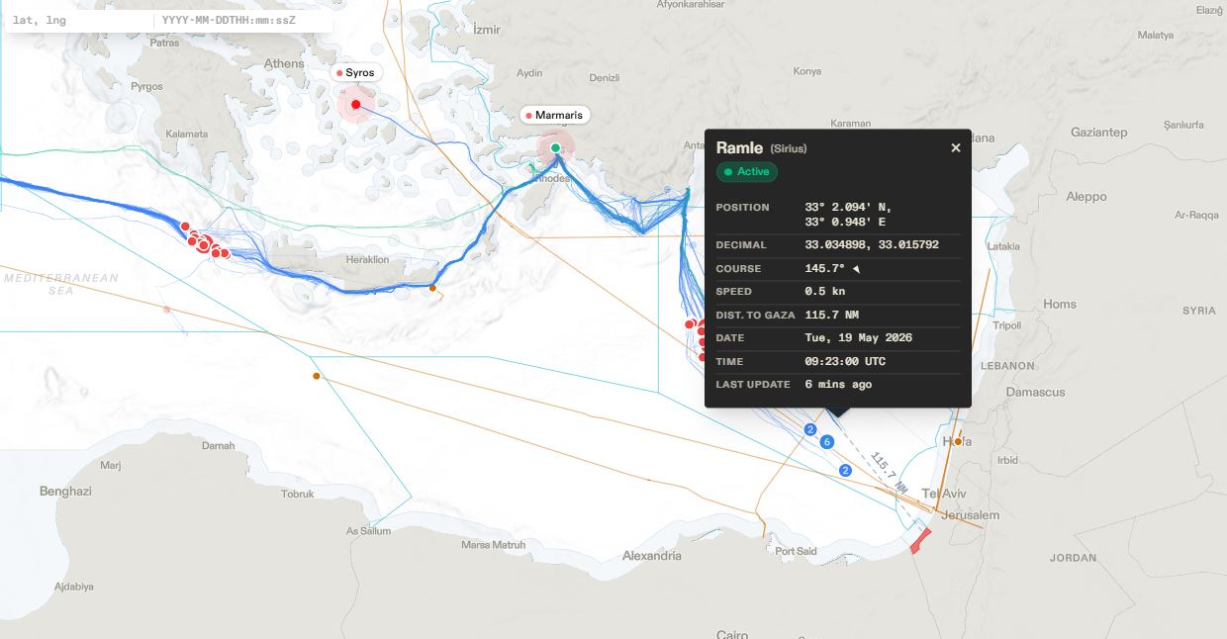Close the Ramle vessel info popup

point(955,147)
